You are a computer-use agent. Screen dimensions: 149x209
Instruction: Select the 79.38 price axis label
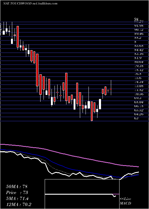[139, 66]
